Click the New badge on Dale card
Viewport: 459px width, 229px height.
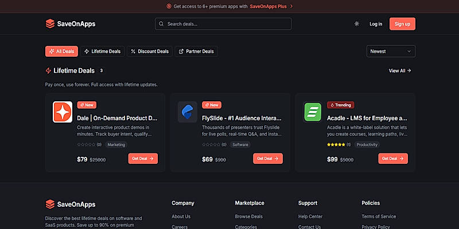coord(87,105)
